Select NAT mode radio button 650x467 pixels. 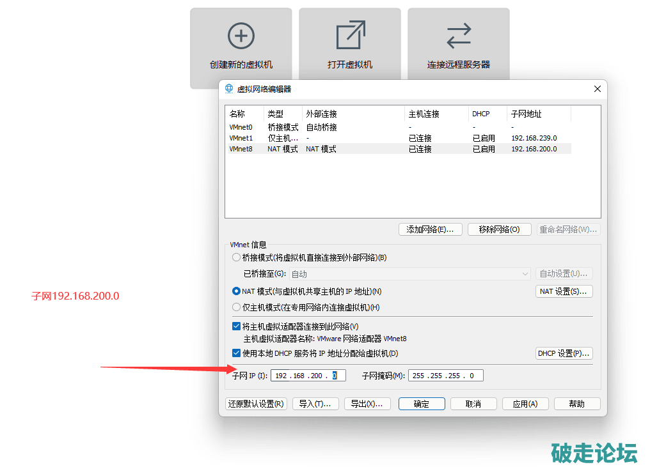tap(237, 291)
